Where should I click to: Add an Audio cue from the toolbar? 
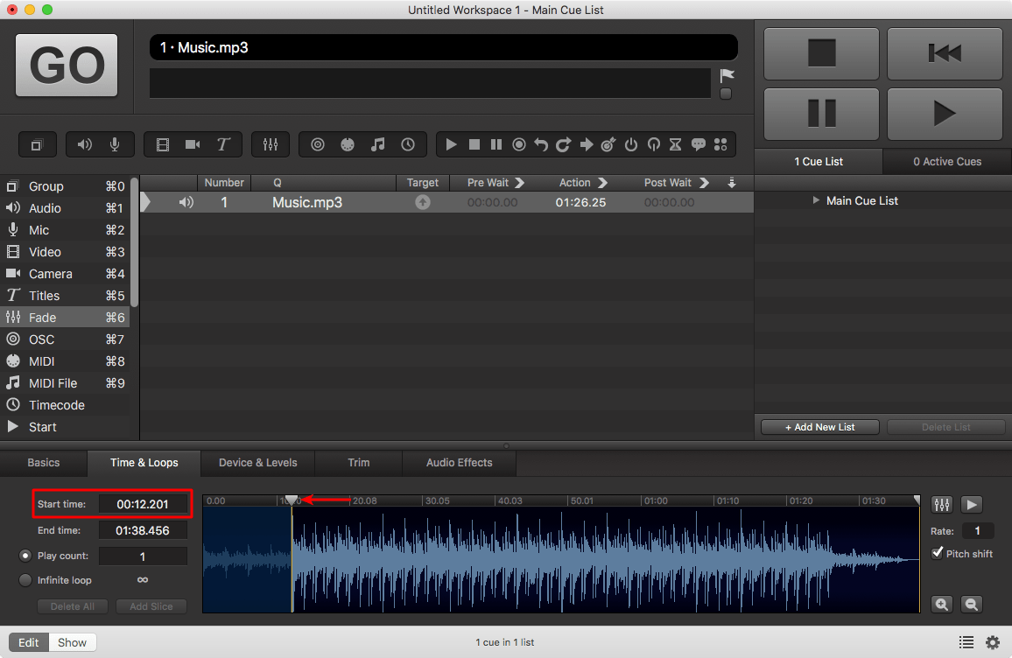click(x=85, y=144)
